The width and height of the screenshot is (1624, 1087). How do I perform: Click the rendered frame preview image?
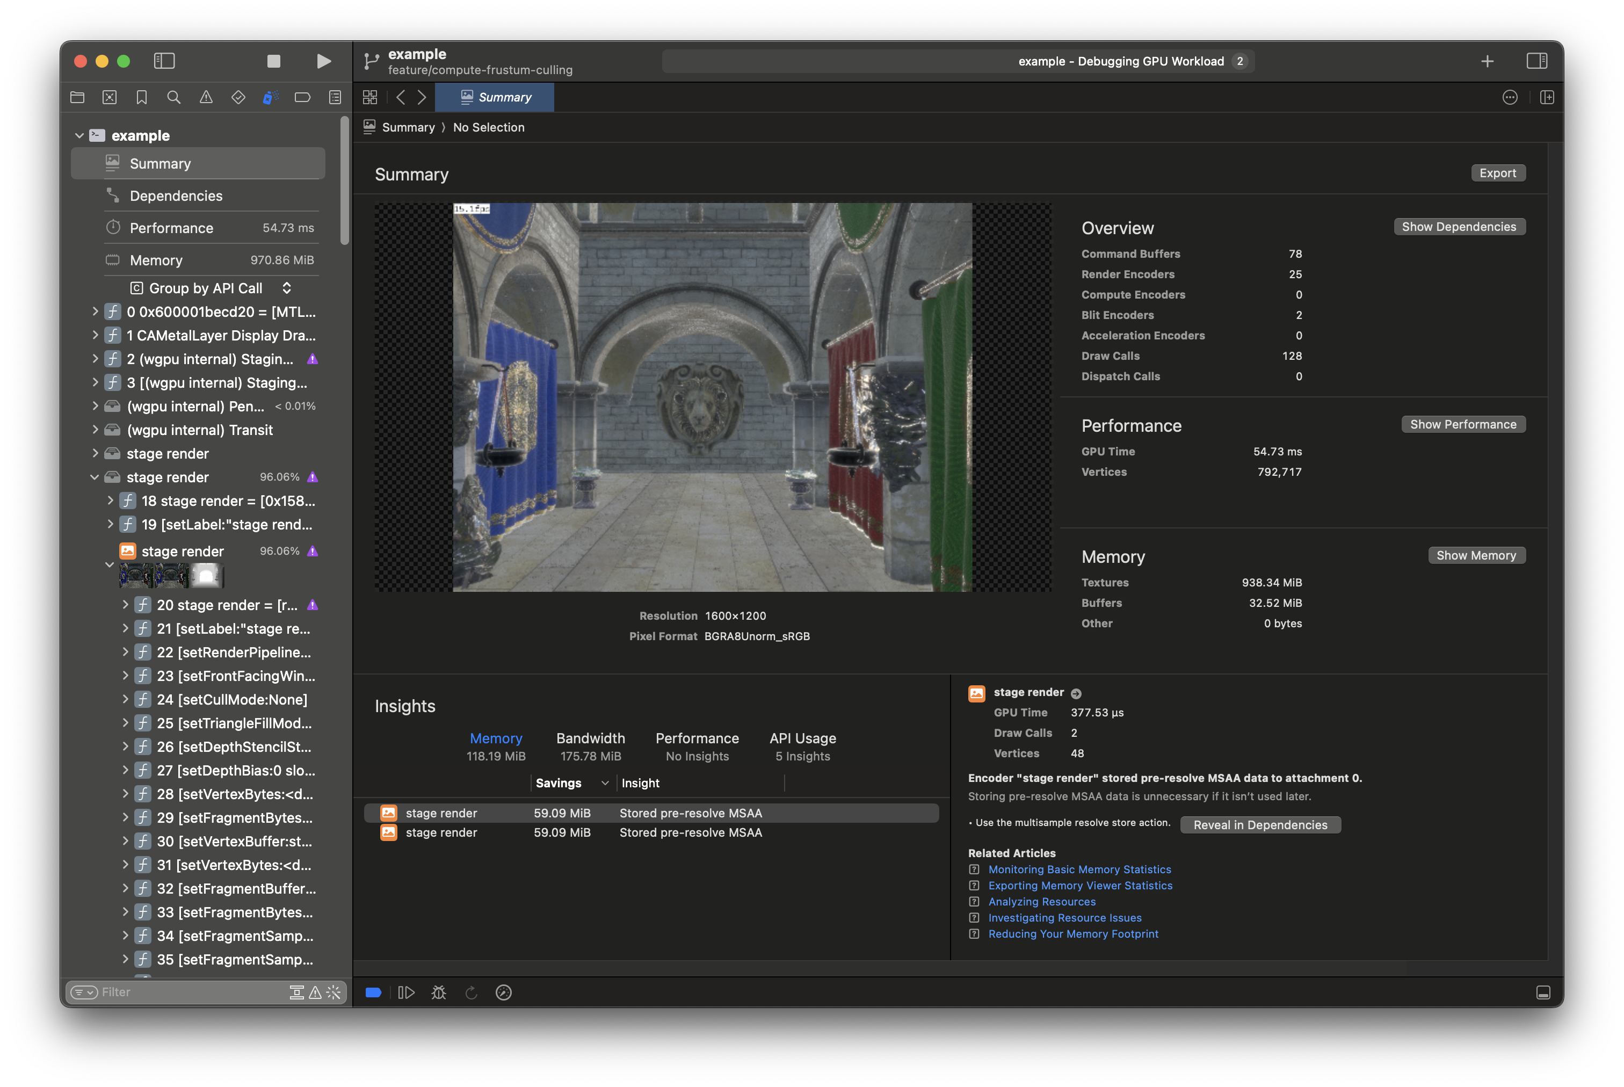[713, 397]
